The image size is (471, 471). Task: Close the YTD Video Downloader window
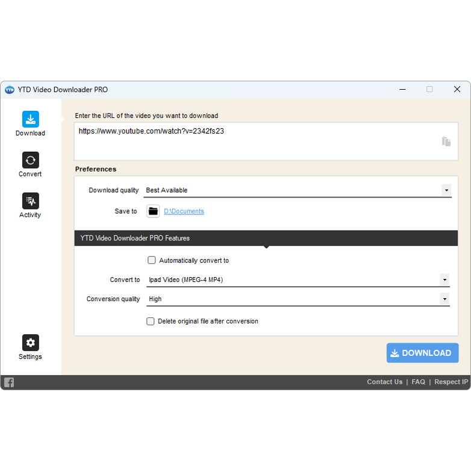click(457, 89)
